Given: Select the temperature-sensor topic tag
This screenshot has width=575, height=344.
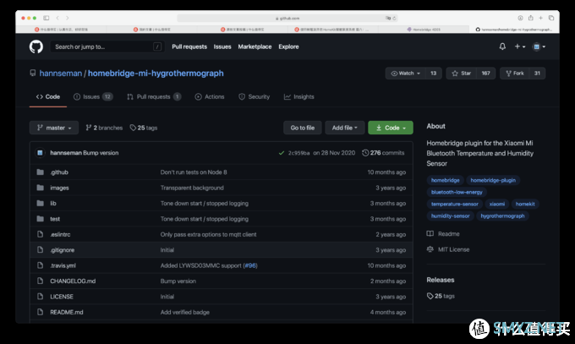Looking at the screenshot, I should [455, 204].
